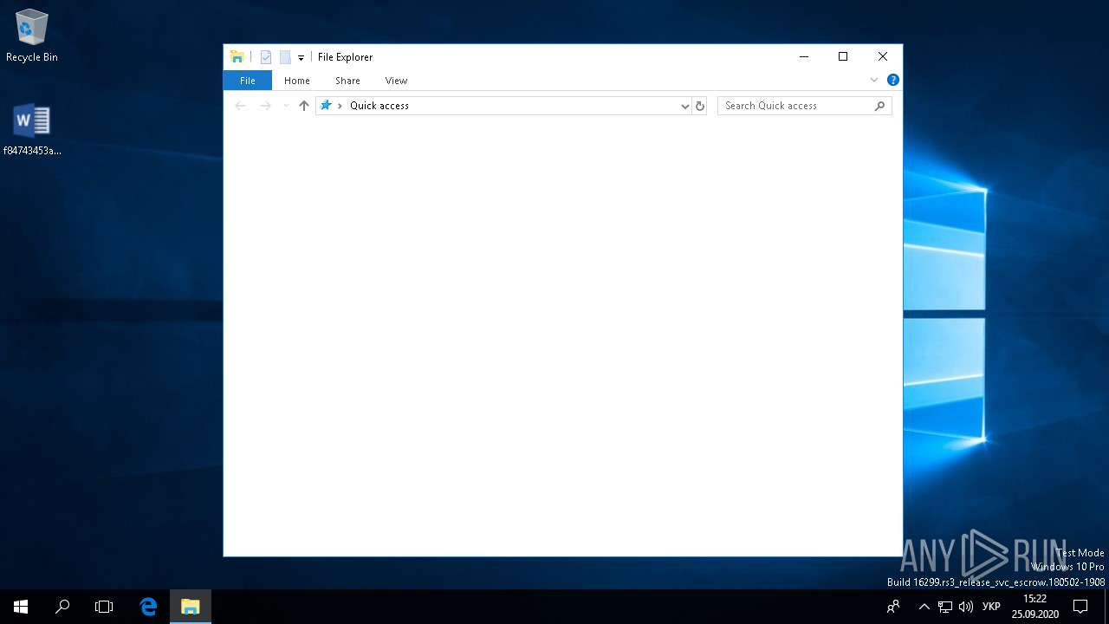Open Action Center notifications icon
Viewport: 1109px width, 624px height.
[x=1080, y=607]
